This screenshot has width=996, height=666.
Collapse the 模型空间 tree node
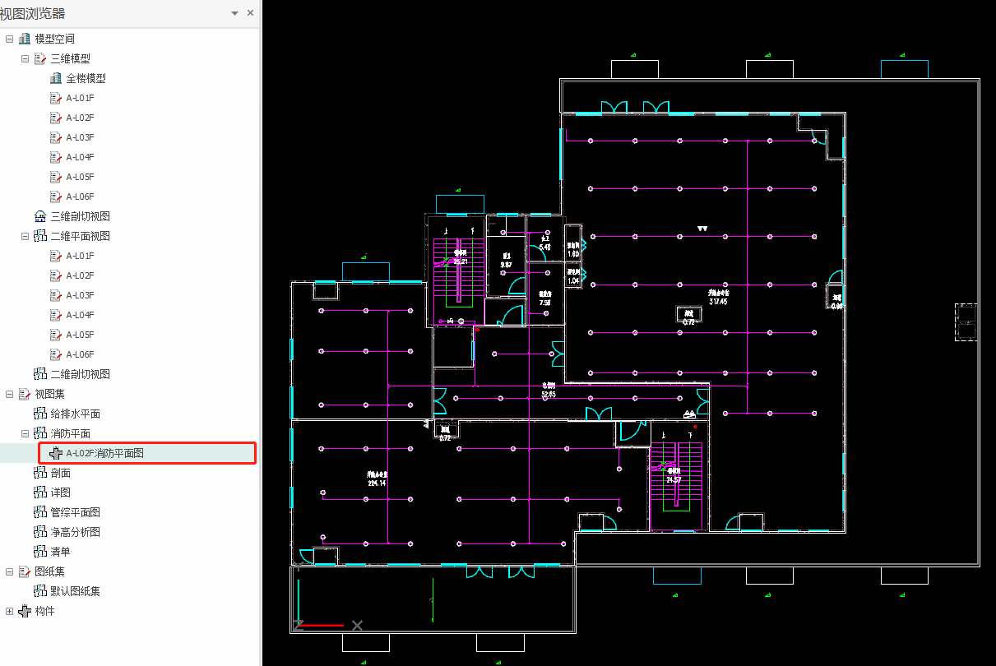(x=10, y=39)
